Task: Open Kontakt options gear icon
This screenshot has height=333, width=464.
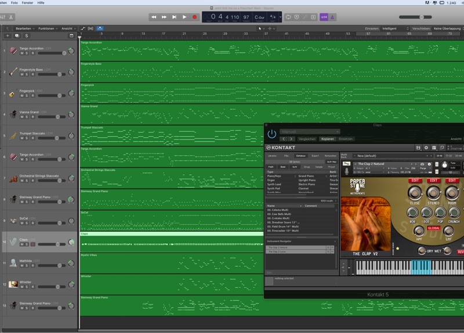Action: [x=426, y=148]
